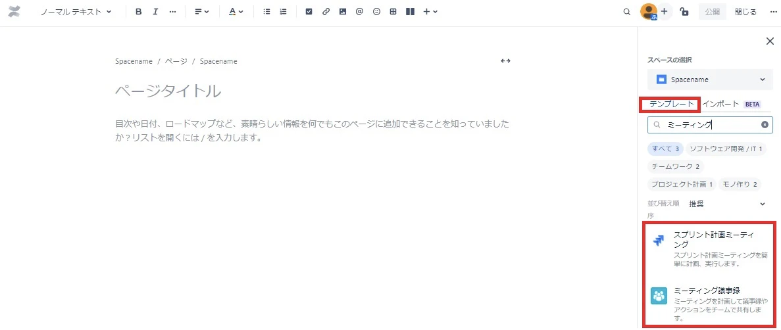This screenshot has height=330, width=781.
Task: Select the チームワーク 2 filter chip
Action: [676, 167]
